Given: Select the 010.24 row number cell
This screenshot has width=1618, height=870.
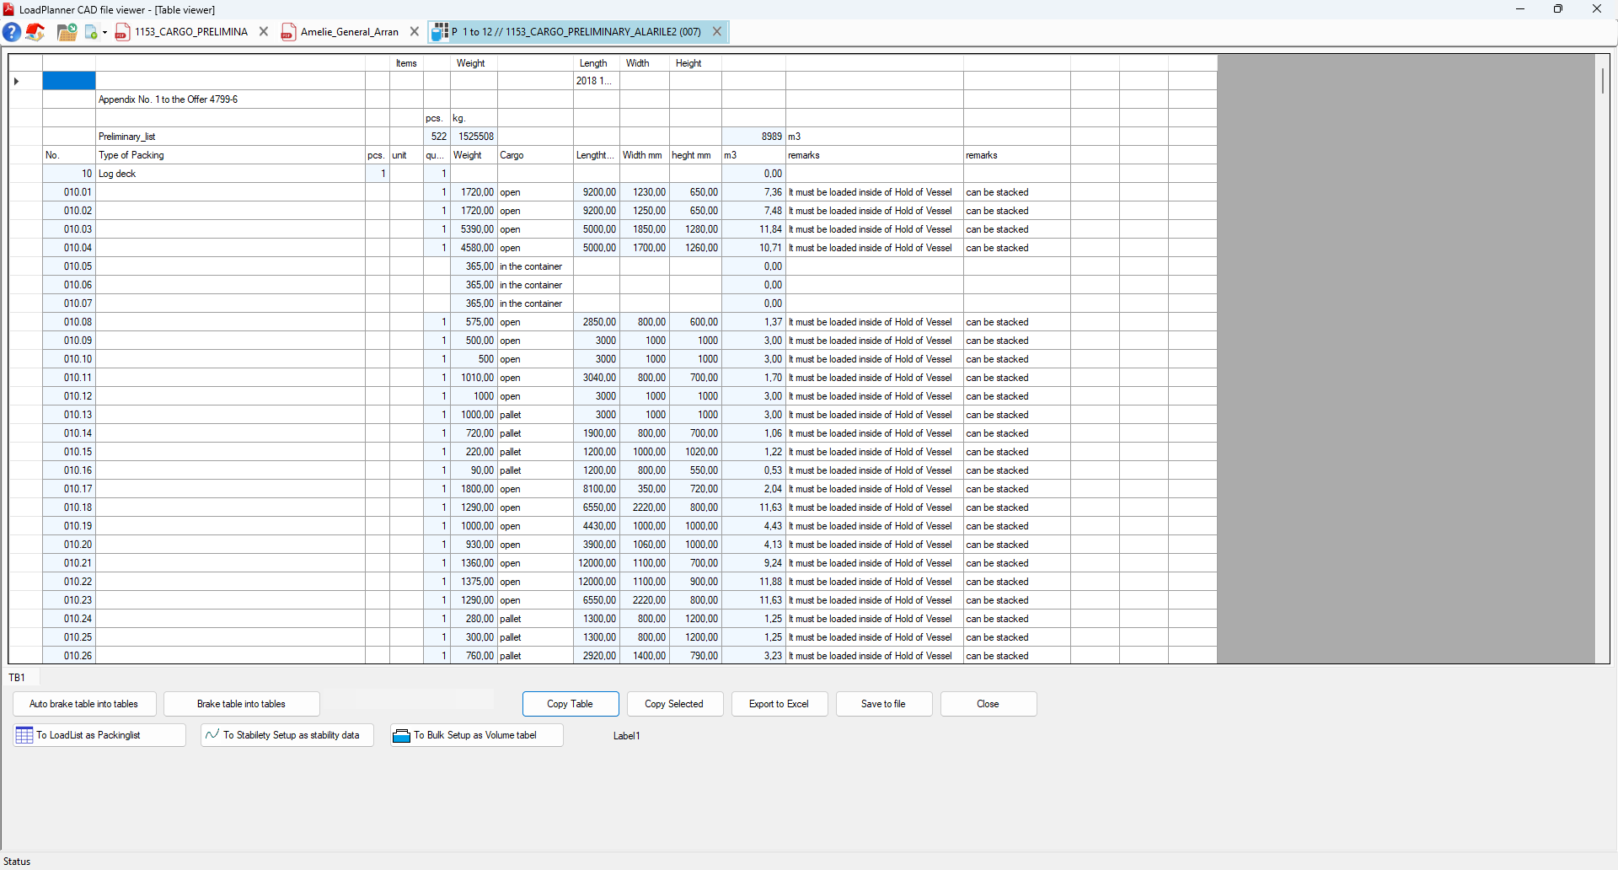Looking at the screenshot, I should coord(69,619).
